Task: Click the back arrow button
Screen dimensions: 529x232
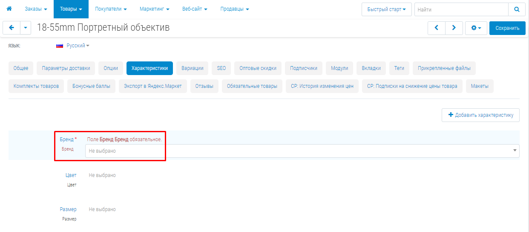Action: pyautogui.click(x=11, y=28)
